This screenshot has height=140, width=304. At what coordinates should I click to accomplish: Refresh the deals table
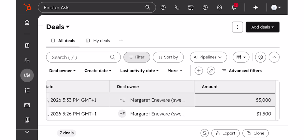204,133
